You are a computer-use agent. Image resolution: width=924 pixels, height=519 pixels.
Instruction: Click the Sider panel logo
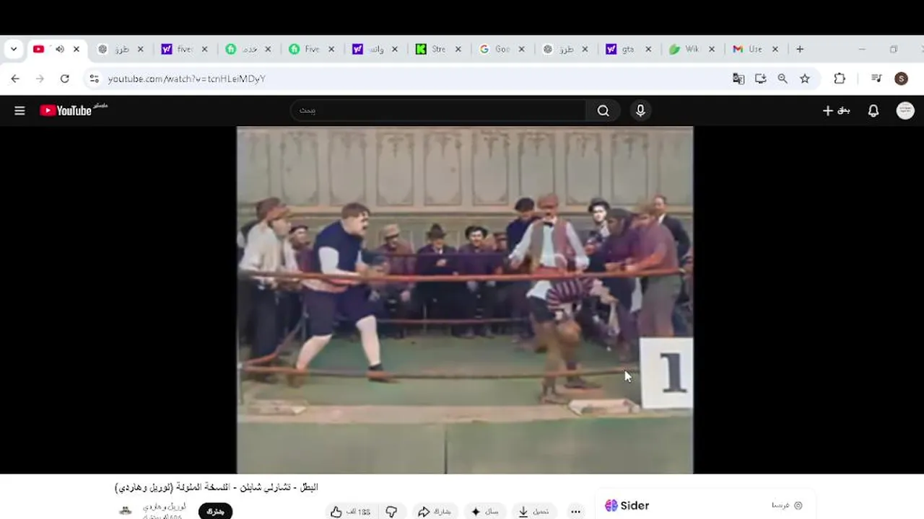(x=627, y=505)
